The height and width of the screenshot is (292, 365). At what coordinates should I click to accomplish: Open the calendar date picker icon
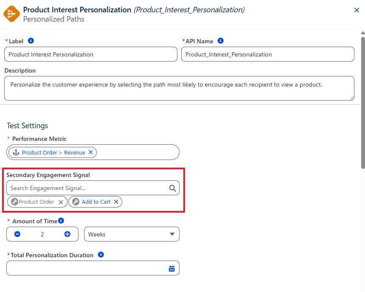(171, 269)
